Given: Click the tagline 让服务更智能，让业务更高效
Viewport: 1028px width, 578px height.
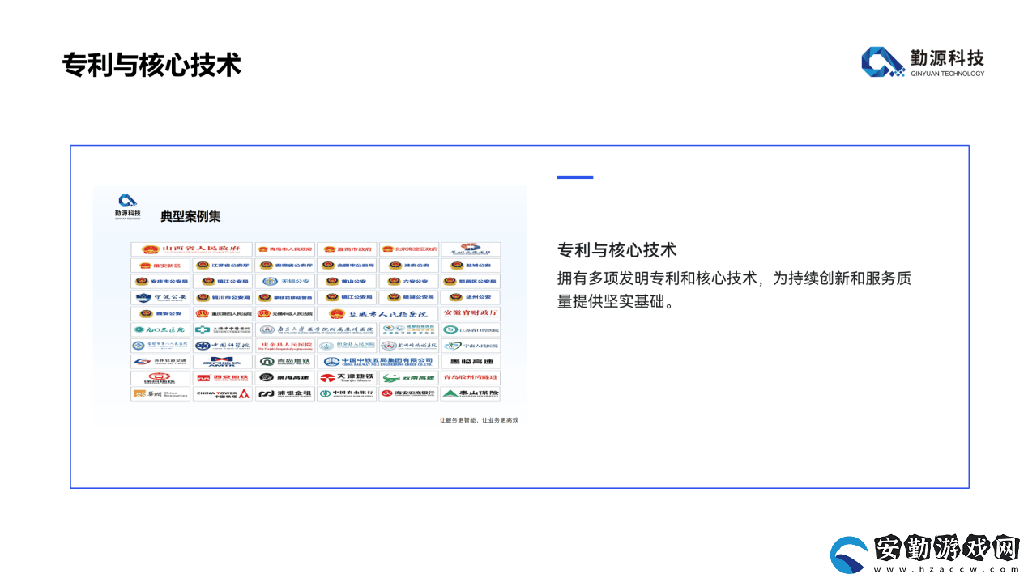Looking at the screenshot, I should tap(479, 420).
